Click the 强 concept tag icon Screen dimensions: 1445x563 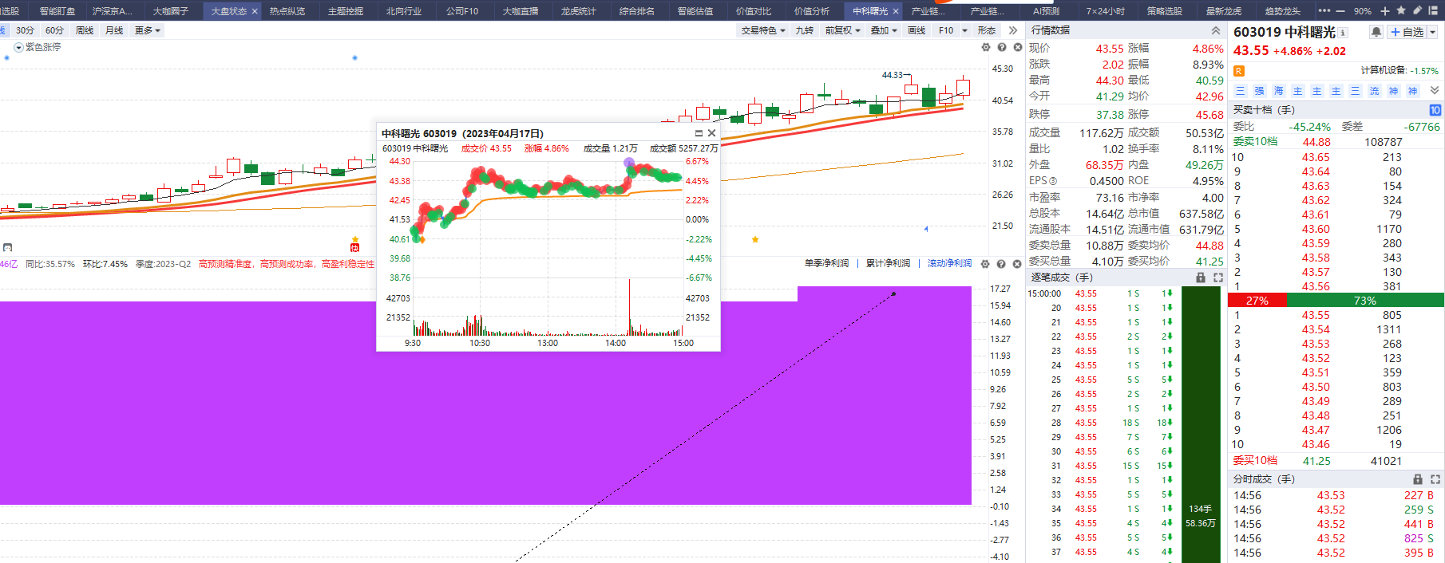coord(1259,91)
